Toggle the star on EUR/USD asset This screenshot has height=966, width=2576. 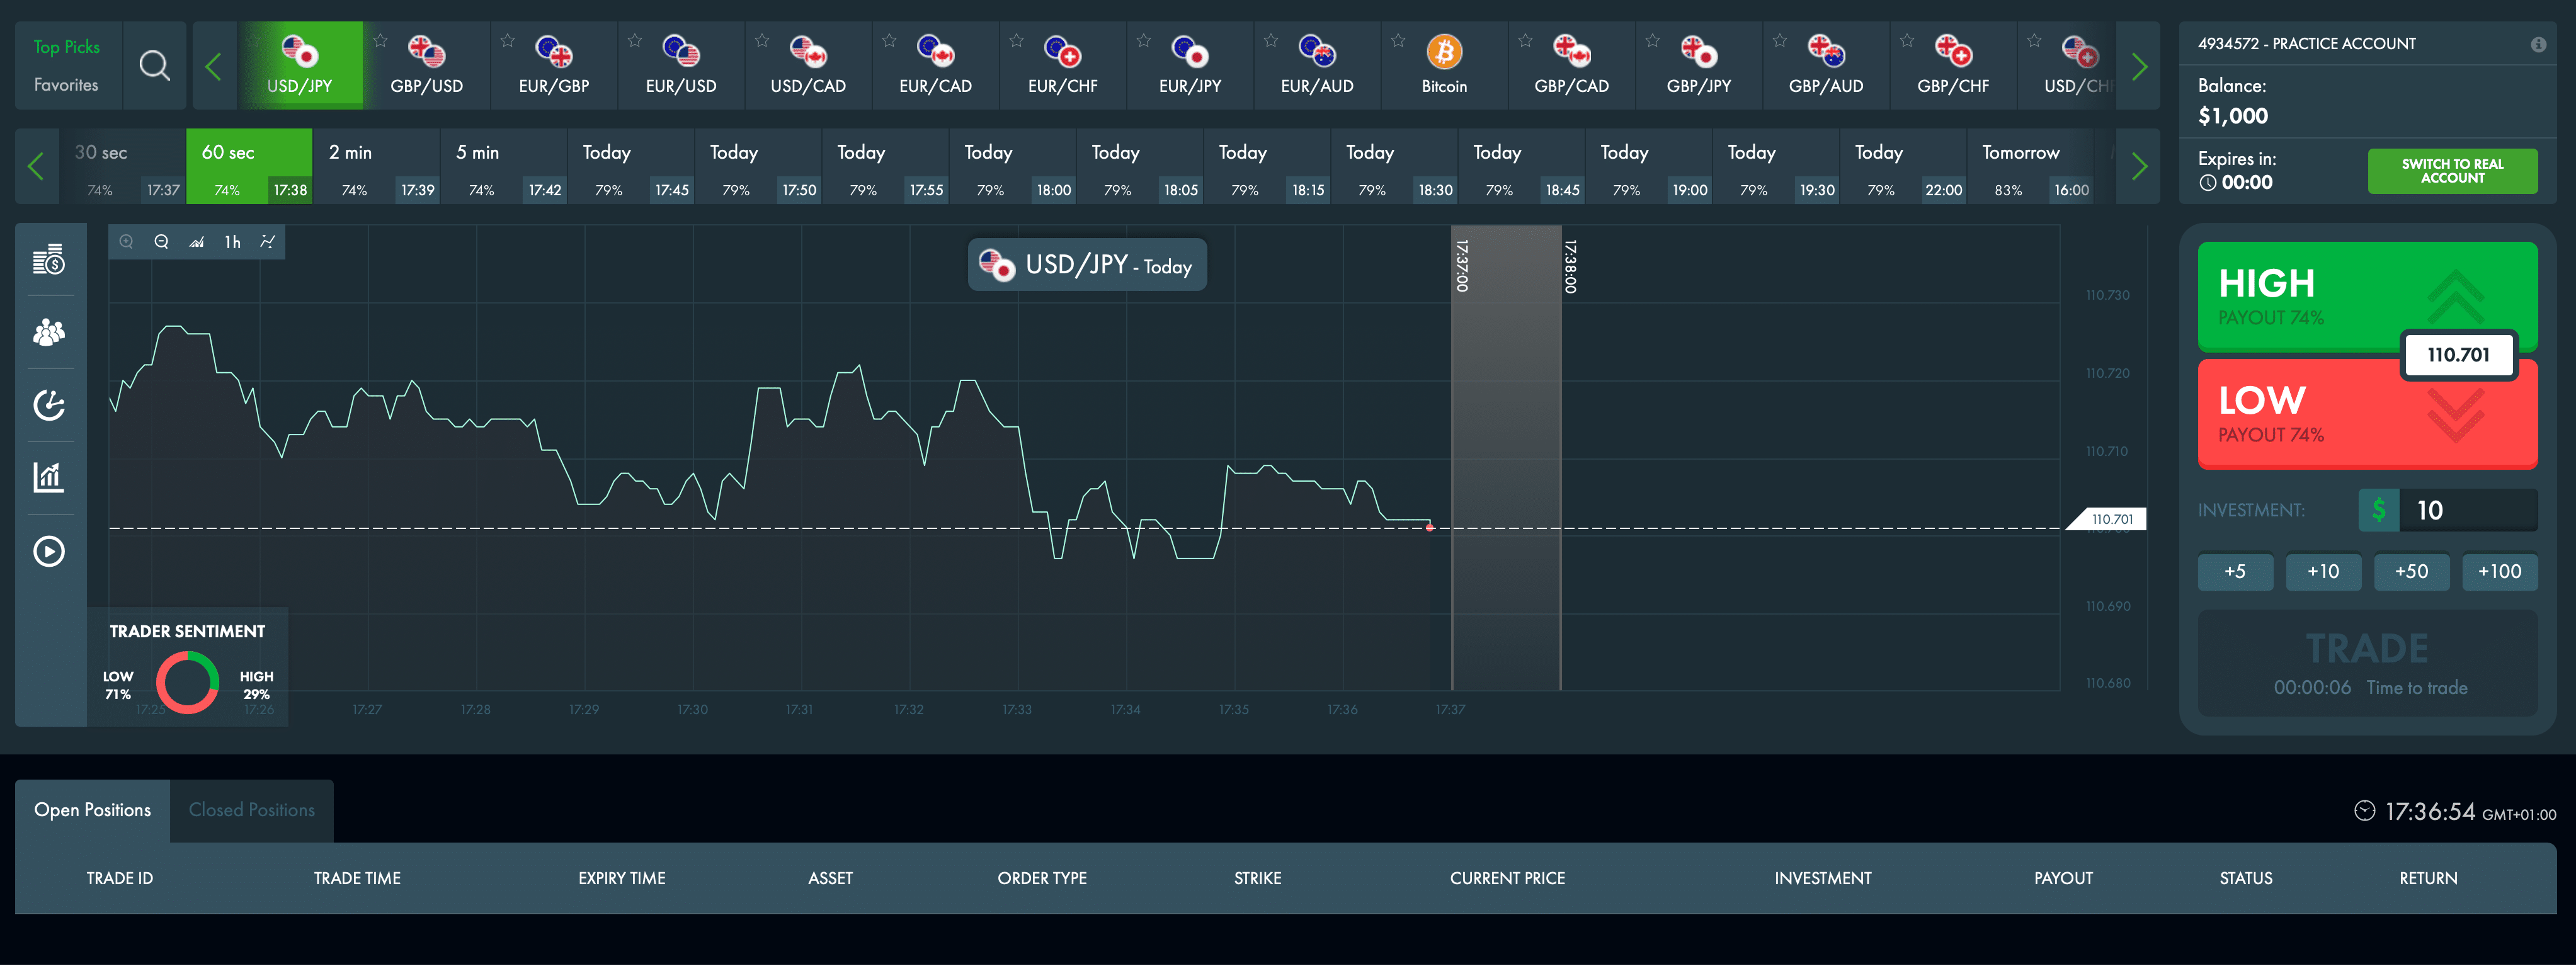coord(634,41)
